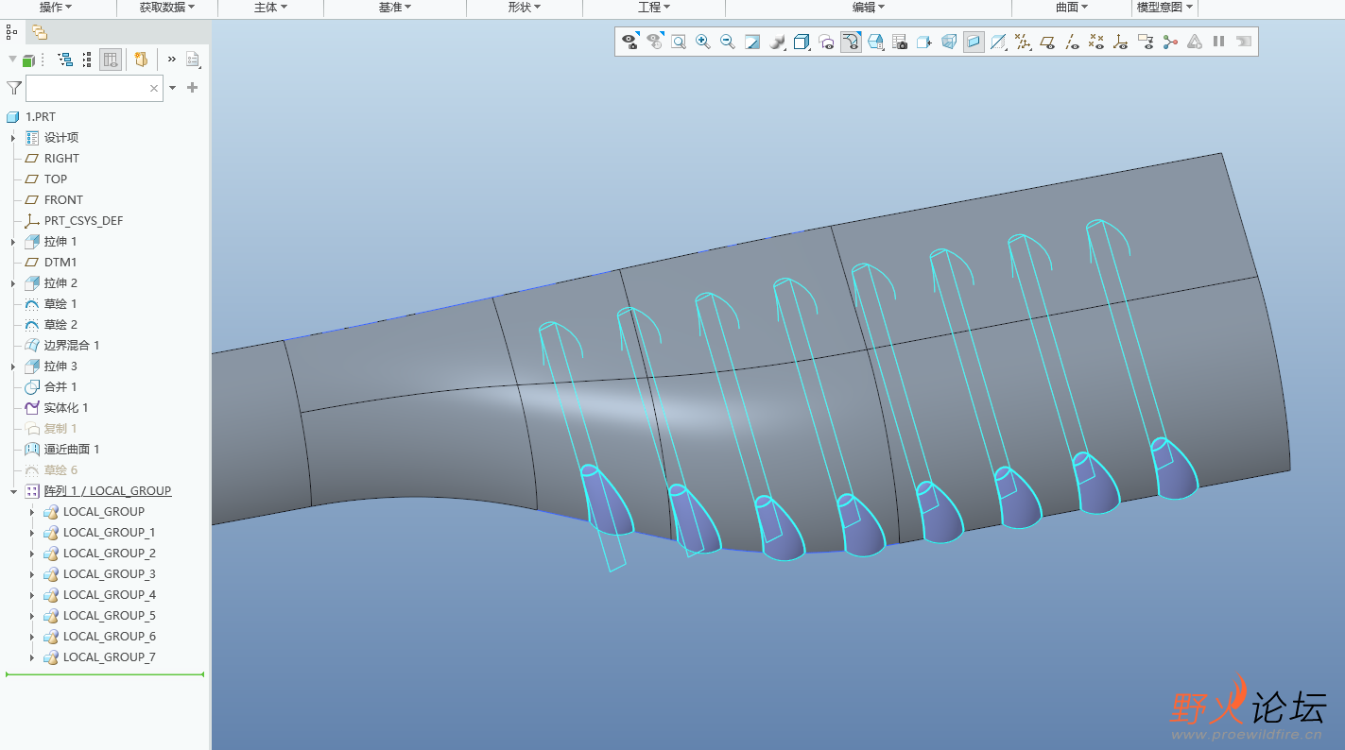Collapse the 阵列 1 / LOCAL_GROUP node

[13, 491]
